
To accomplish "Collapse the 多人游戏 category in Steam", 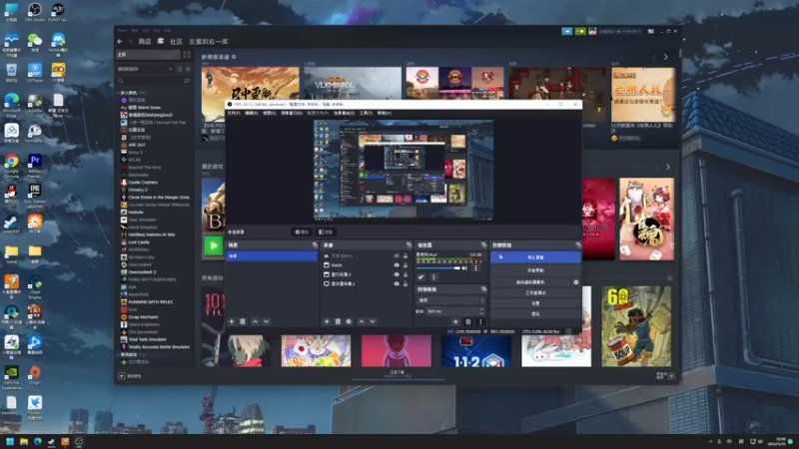I will 119,93.
